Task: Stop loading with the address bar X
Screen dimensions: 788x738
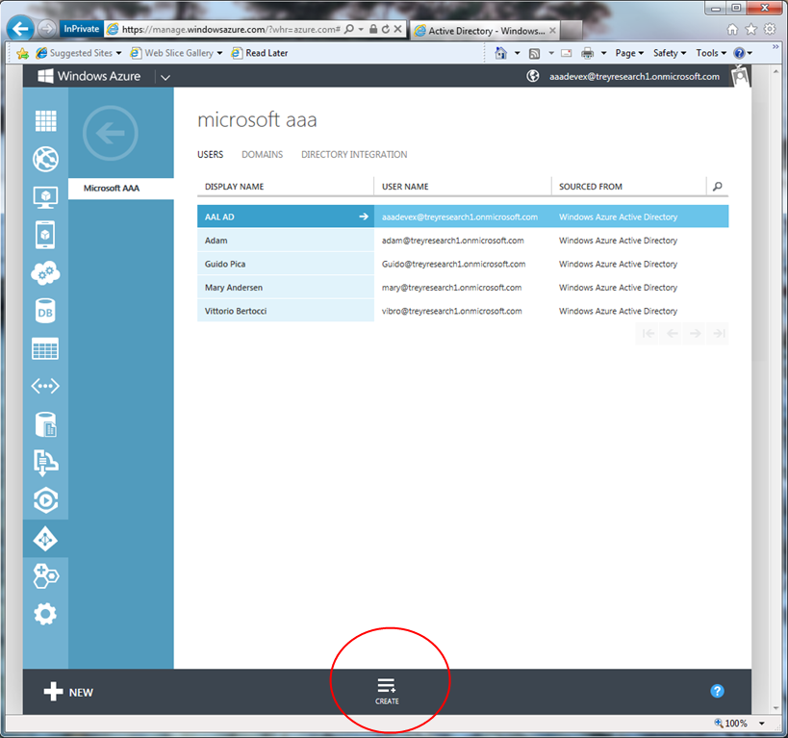Action: click(x=397, y=29)
